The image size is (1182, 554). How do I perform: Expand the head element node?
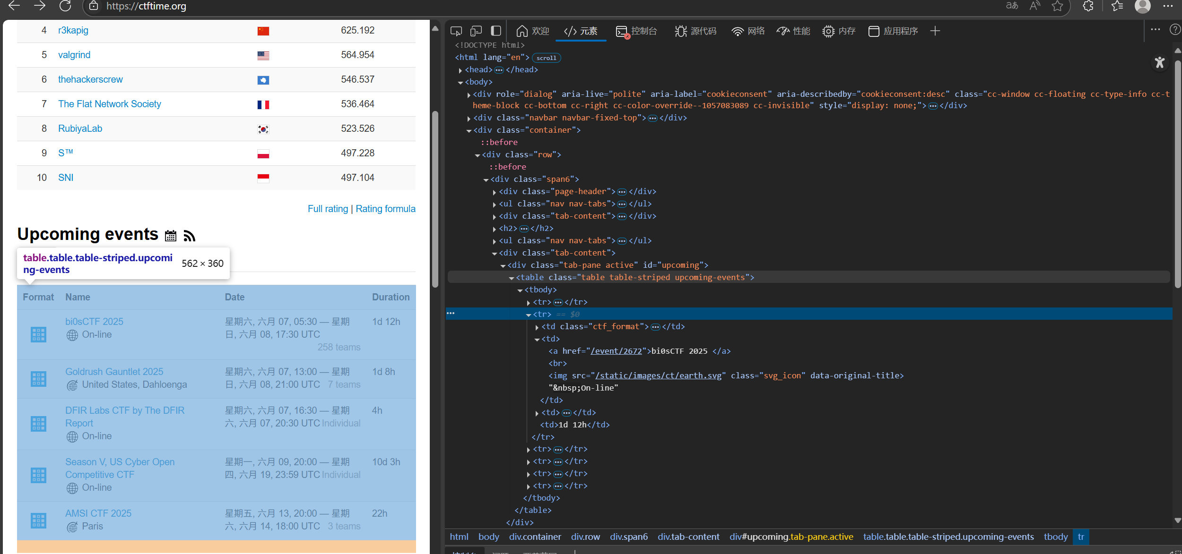point(461,70)
